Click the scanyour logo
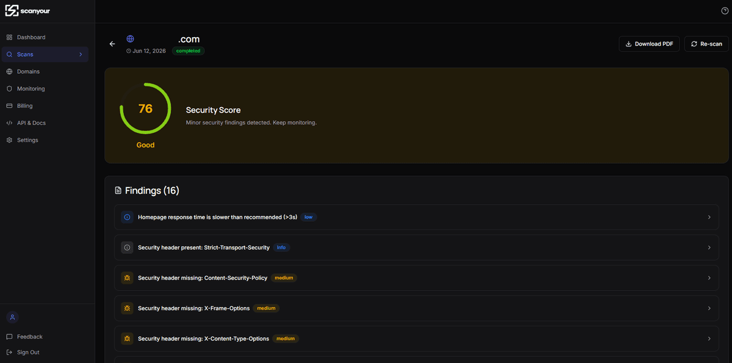This screenshot has height=363, width=732. pos(28,11)
